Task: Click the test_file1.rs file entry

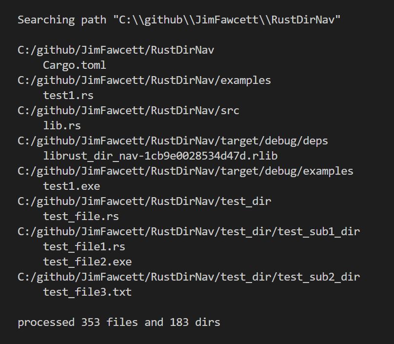Action: (84, 247)
